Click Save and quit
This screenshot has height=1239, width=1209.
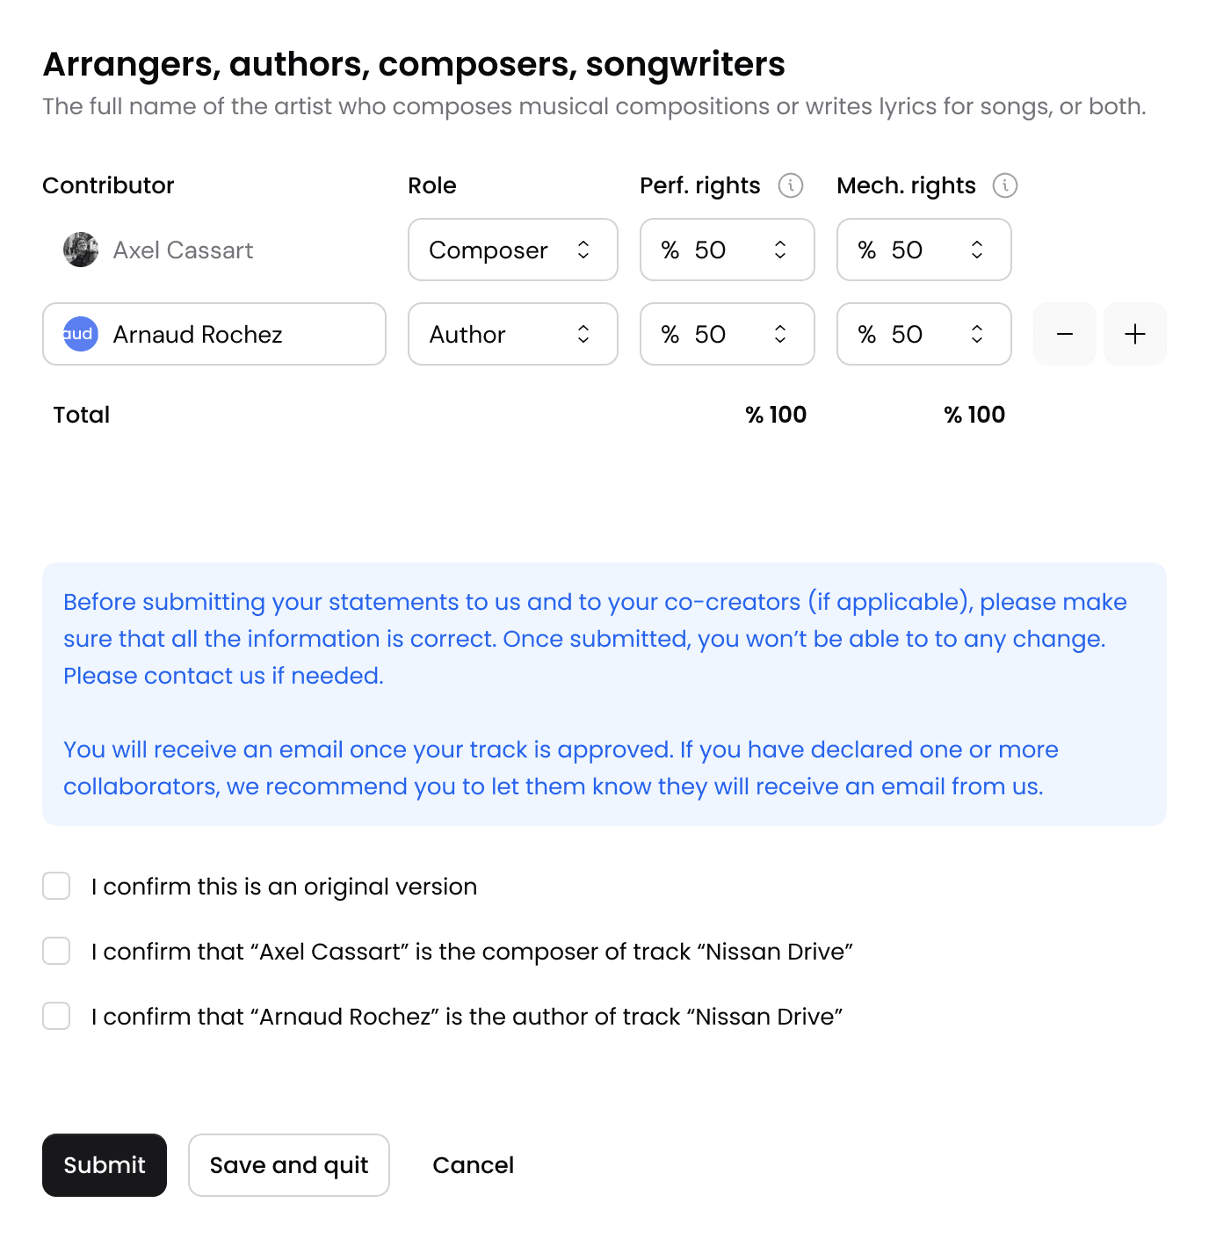pyautogui.click(x=288, y=1165)
